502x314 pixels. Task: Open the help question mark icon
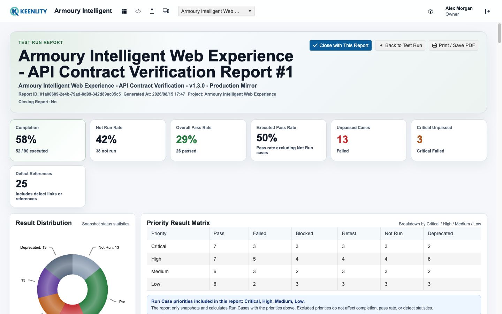431,11
